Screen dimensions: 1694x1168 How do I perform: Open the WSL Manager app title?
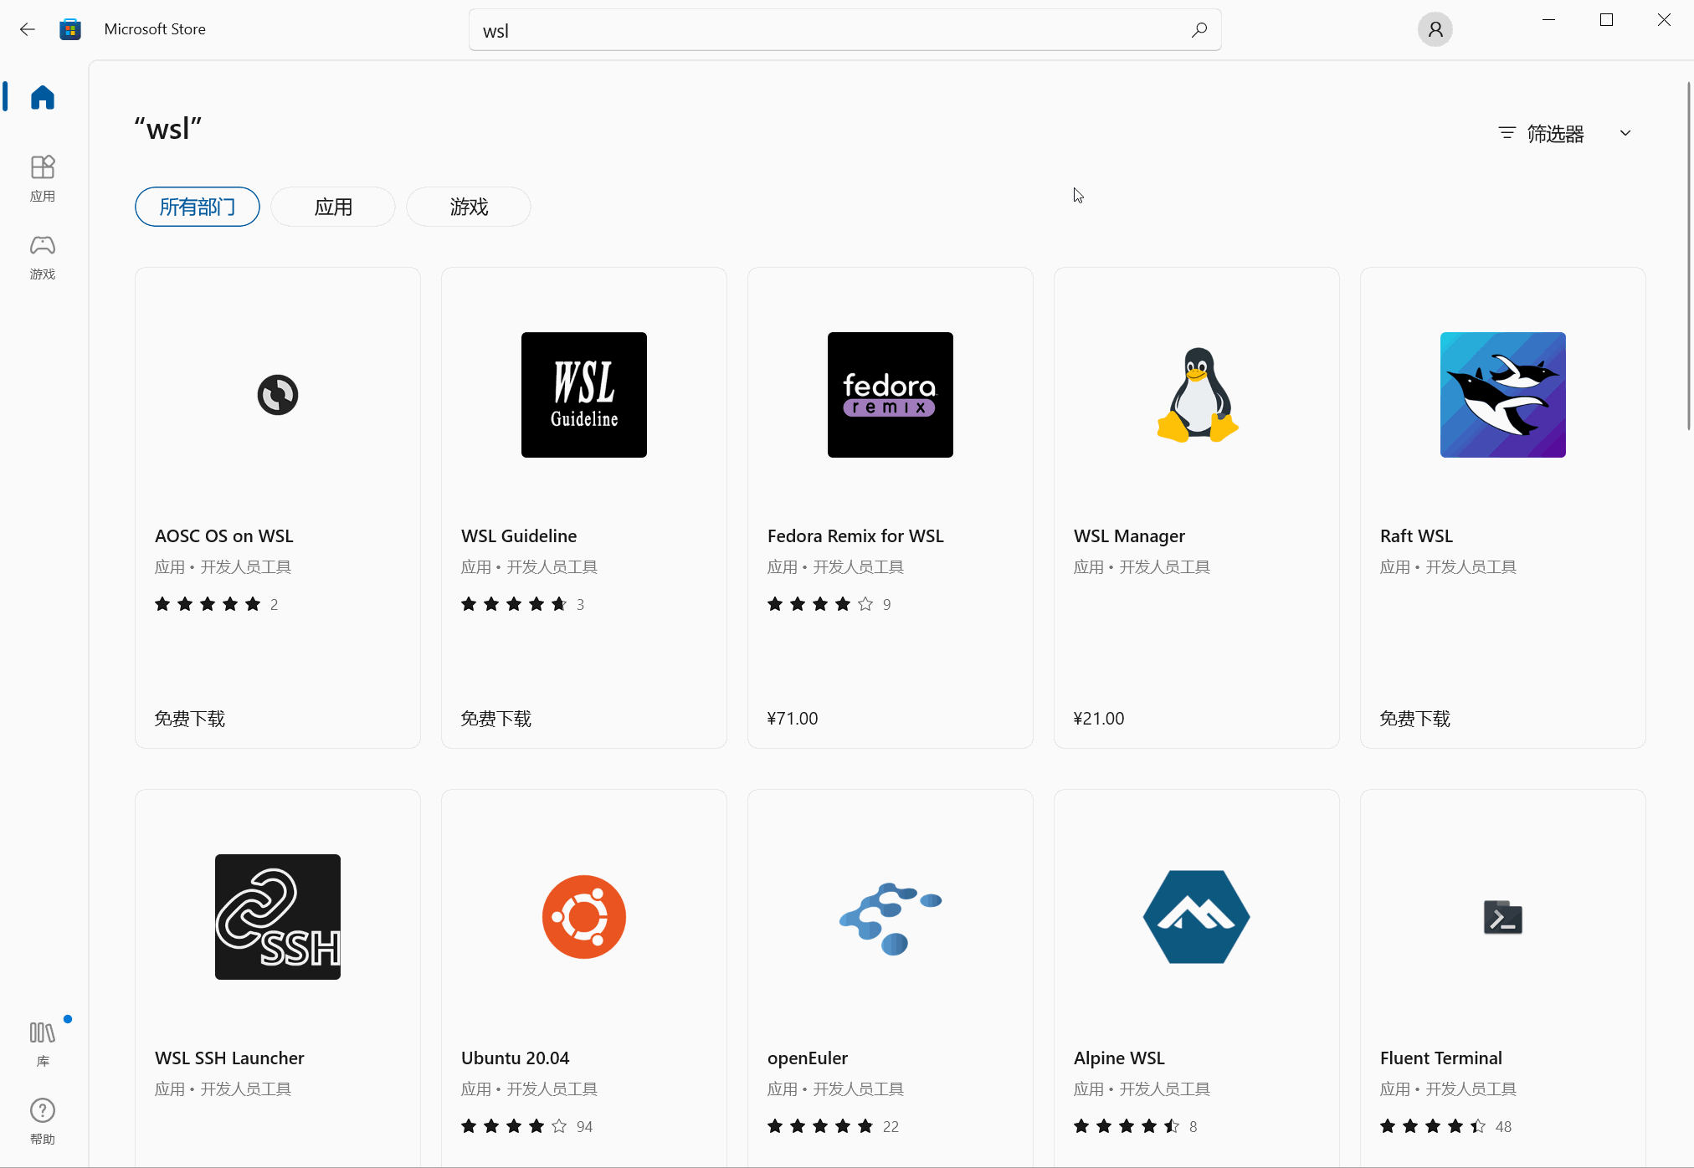click(1129, 535)
